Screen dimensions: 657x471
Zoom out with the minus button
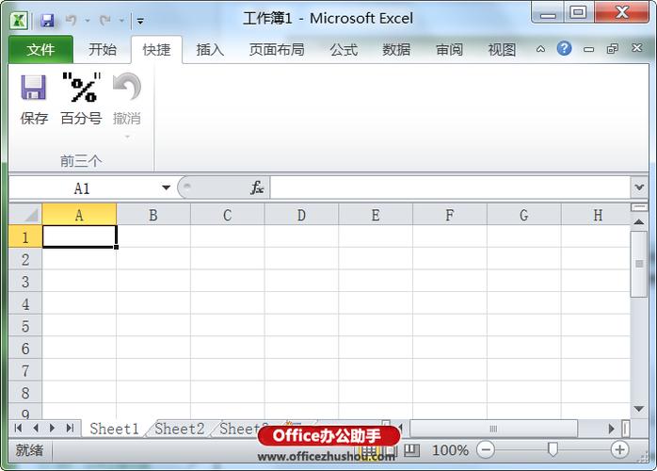[486, 450]
